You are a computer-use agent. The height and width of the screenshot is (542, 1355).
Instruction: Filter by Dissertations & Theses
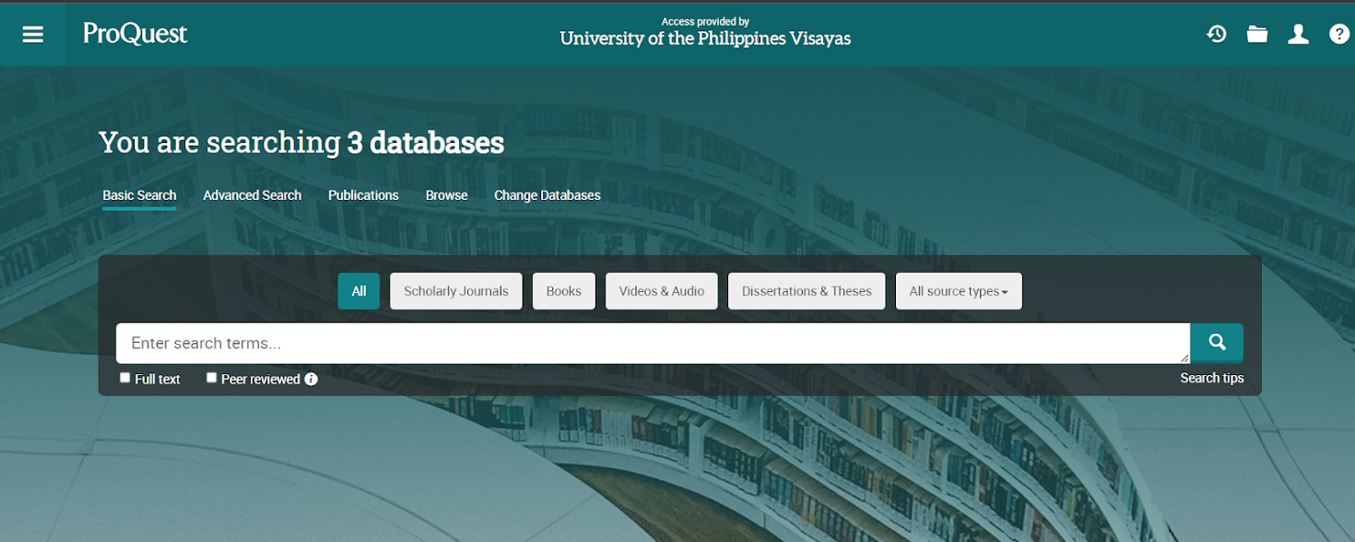point(807,291)
